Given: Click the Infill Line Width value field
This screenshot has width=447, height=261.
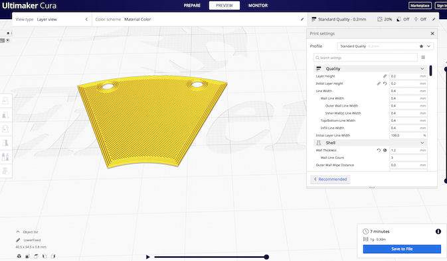Looking at the screenshot, I should (408, 128).
